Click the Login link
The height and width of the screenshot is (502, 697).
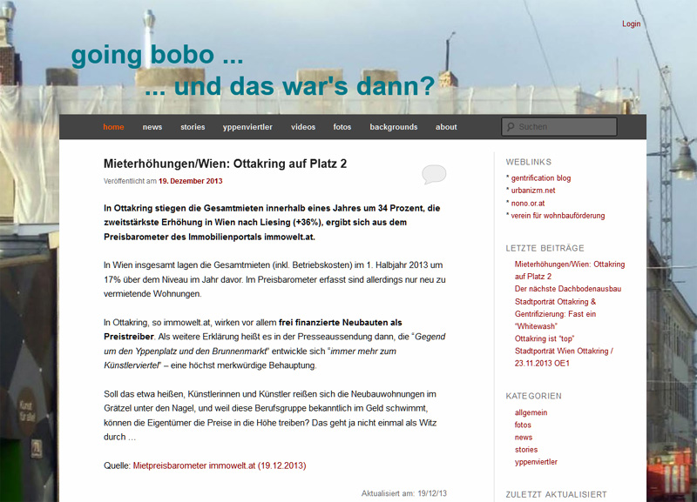[631, 23]
